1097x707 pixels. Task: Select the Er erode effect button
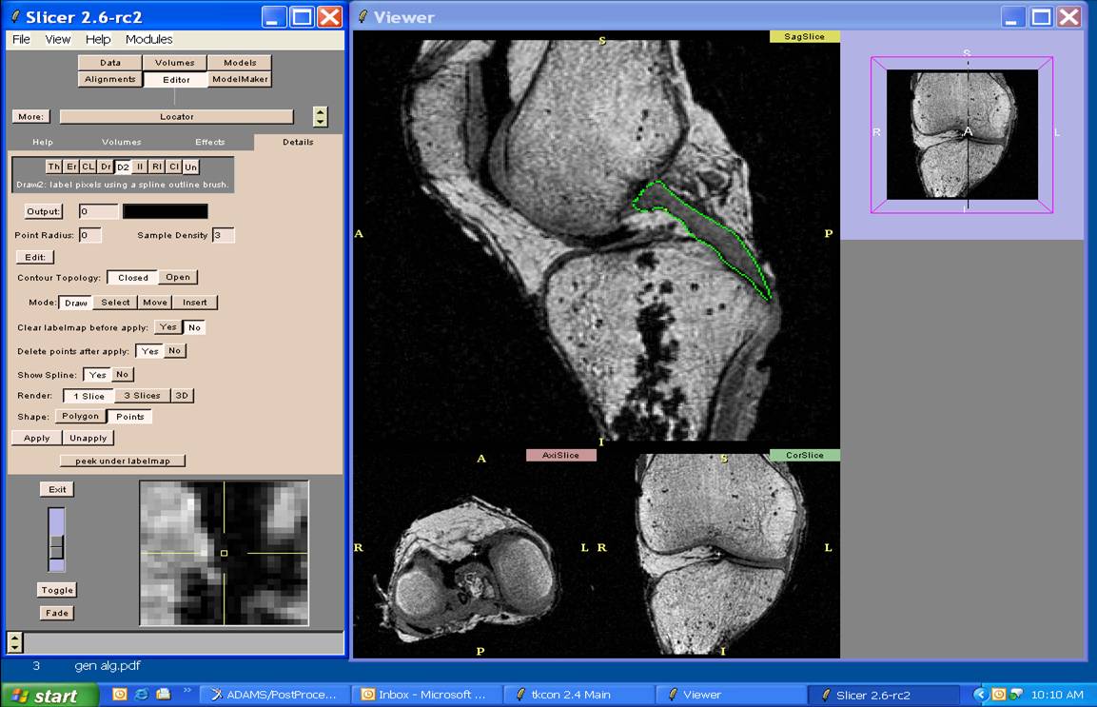(x=71, y=167)
